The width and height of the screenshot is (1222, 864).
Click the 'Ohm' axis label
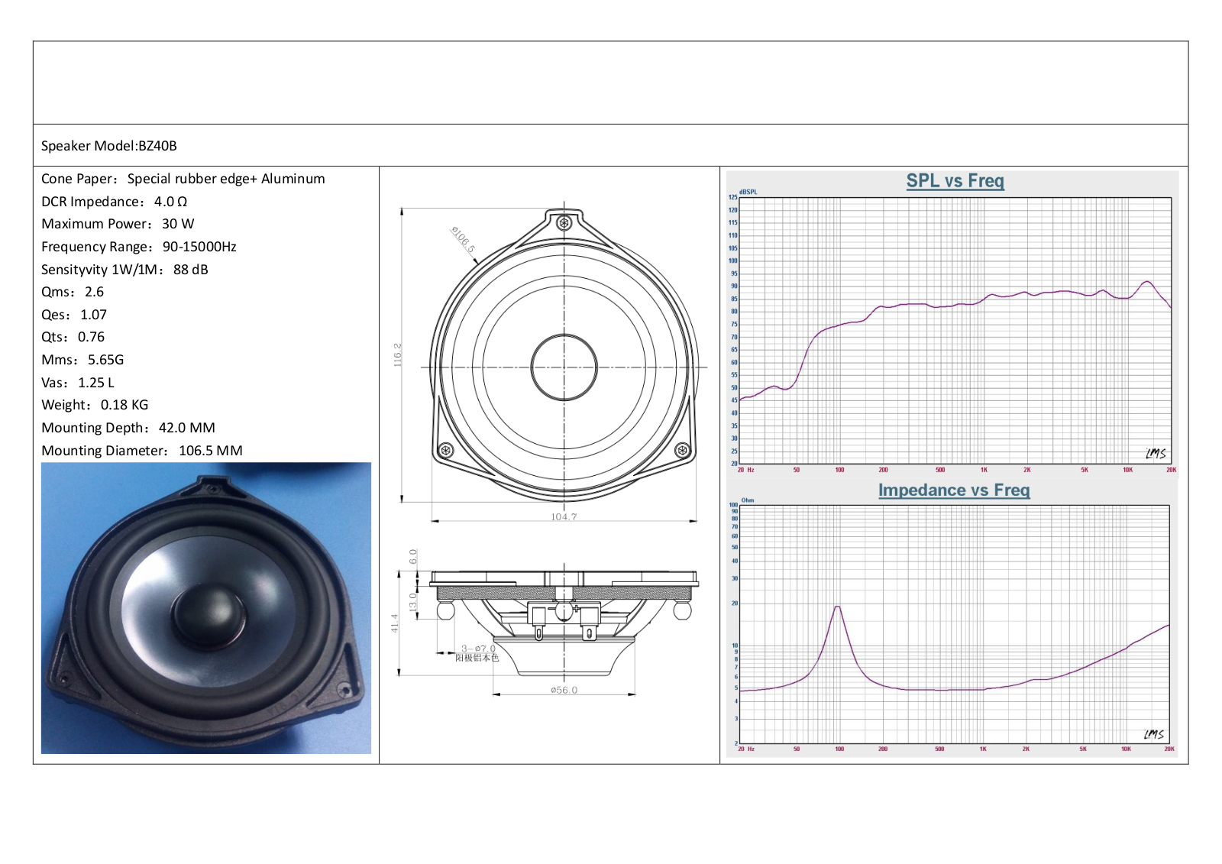748,500
